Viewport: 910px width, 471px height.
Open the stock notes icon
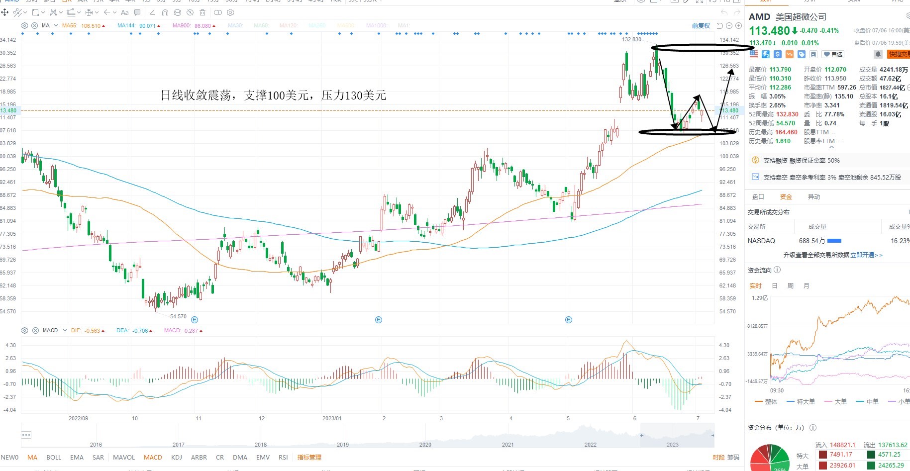(x=813, y=54)
